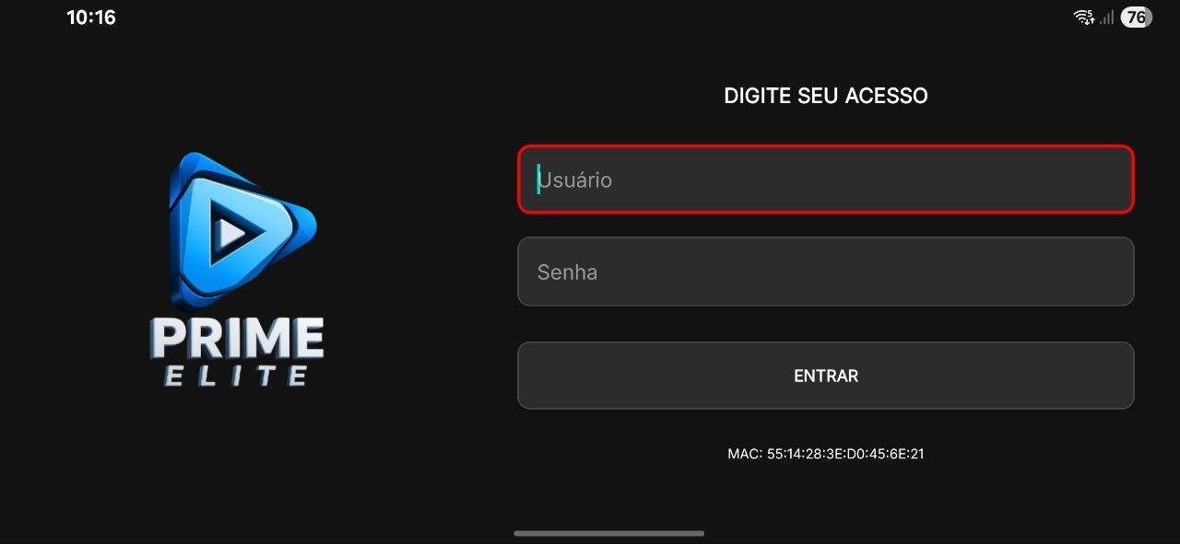Focus the Senha password field
The width and height of the screenshot is (1180, 544).
[825, 271]
